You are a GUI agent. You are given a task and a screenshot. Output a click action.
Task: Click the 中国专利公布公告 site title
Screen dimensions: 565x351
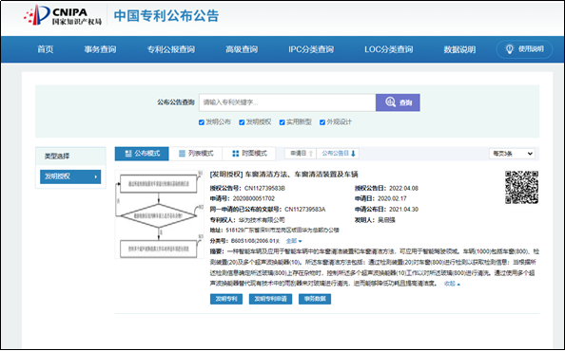tap(166, 16)
